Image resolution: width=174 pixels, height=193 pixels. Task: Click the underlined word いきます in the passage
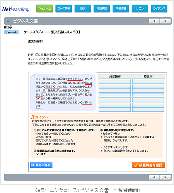tap(70, 98)
